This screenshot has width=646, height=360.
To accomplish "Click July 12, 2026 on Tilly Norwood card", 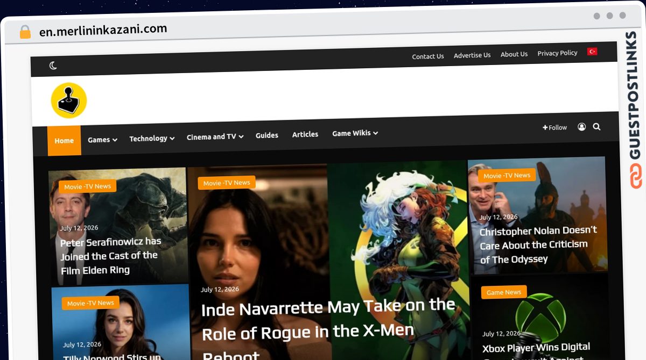I will (82, 344).
